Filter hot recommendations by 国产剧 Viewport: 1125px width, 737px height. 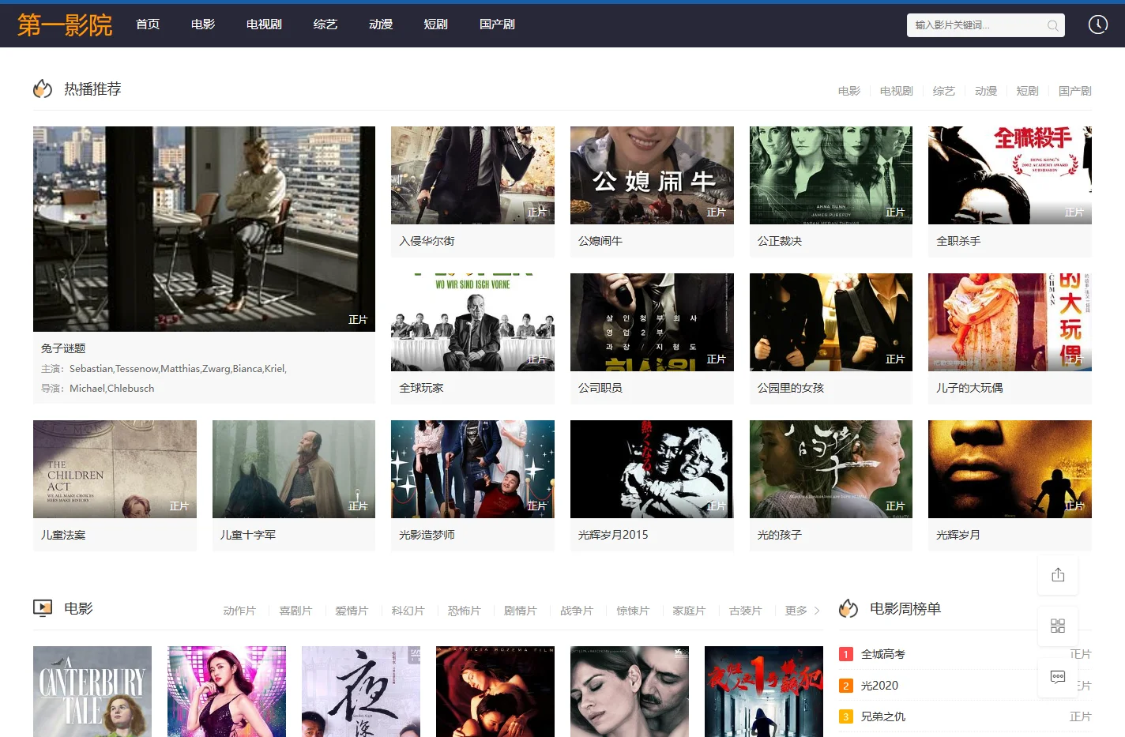tap(1075, 91)
